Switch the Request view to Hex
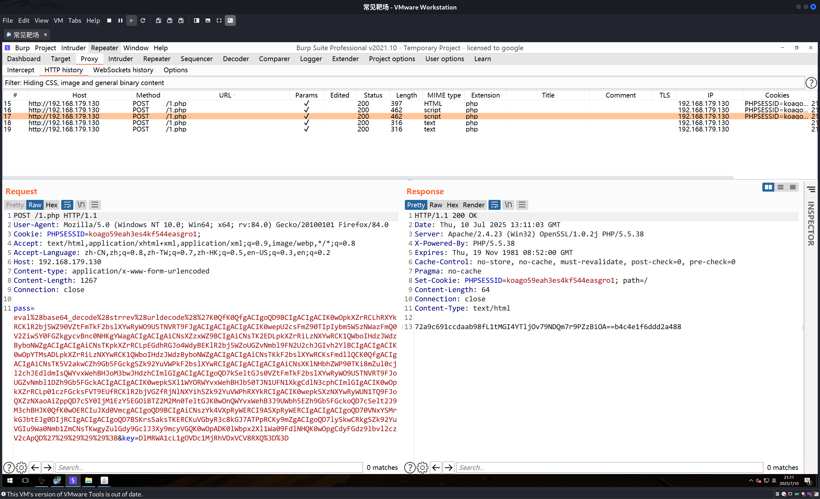This screenshot has width=820, height=499. point(52,205)
